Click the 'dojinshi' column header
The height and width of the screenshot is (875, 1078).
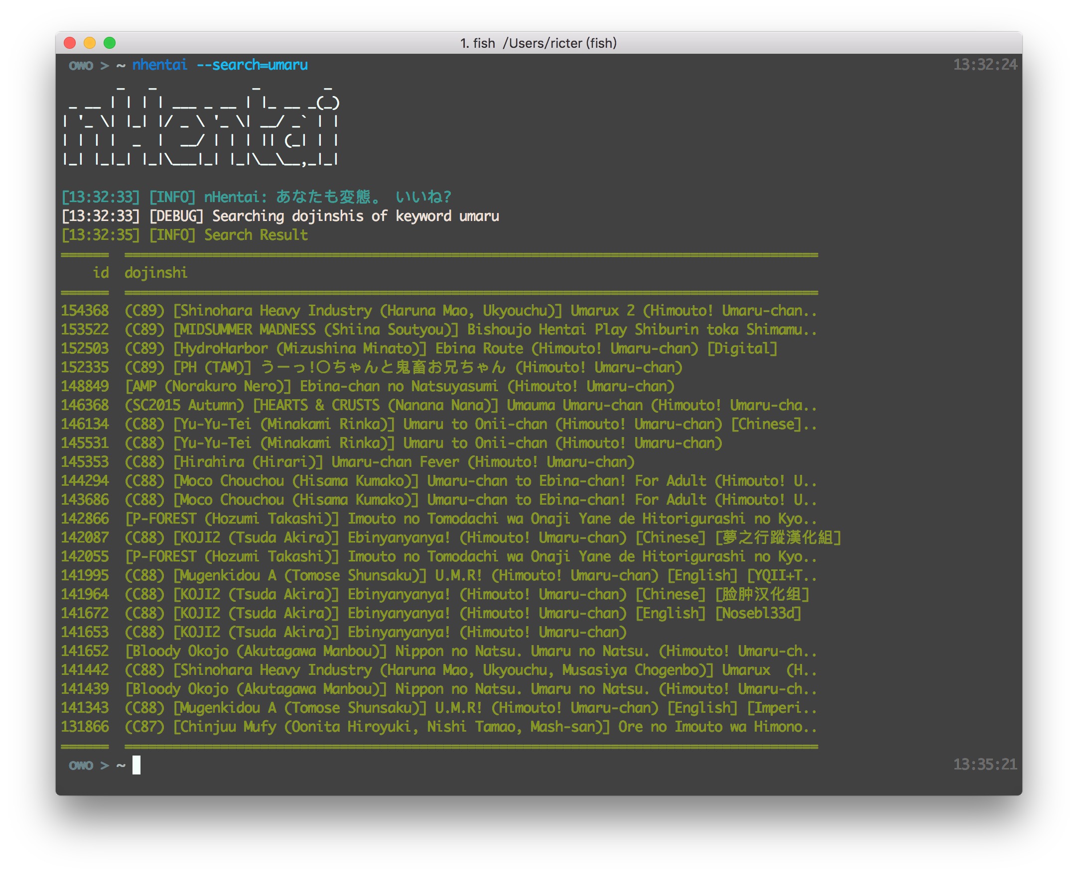(155, 273)
